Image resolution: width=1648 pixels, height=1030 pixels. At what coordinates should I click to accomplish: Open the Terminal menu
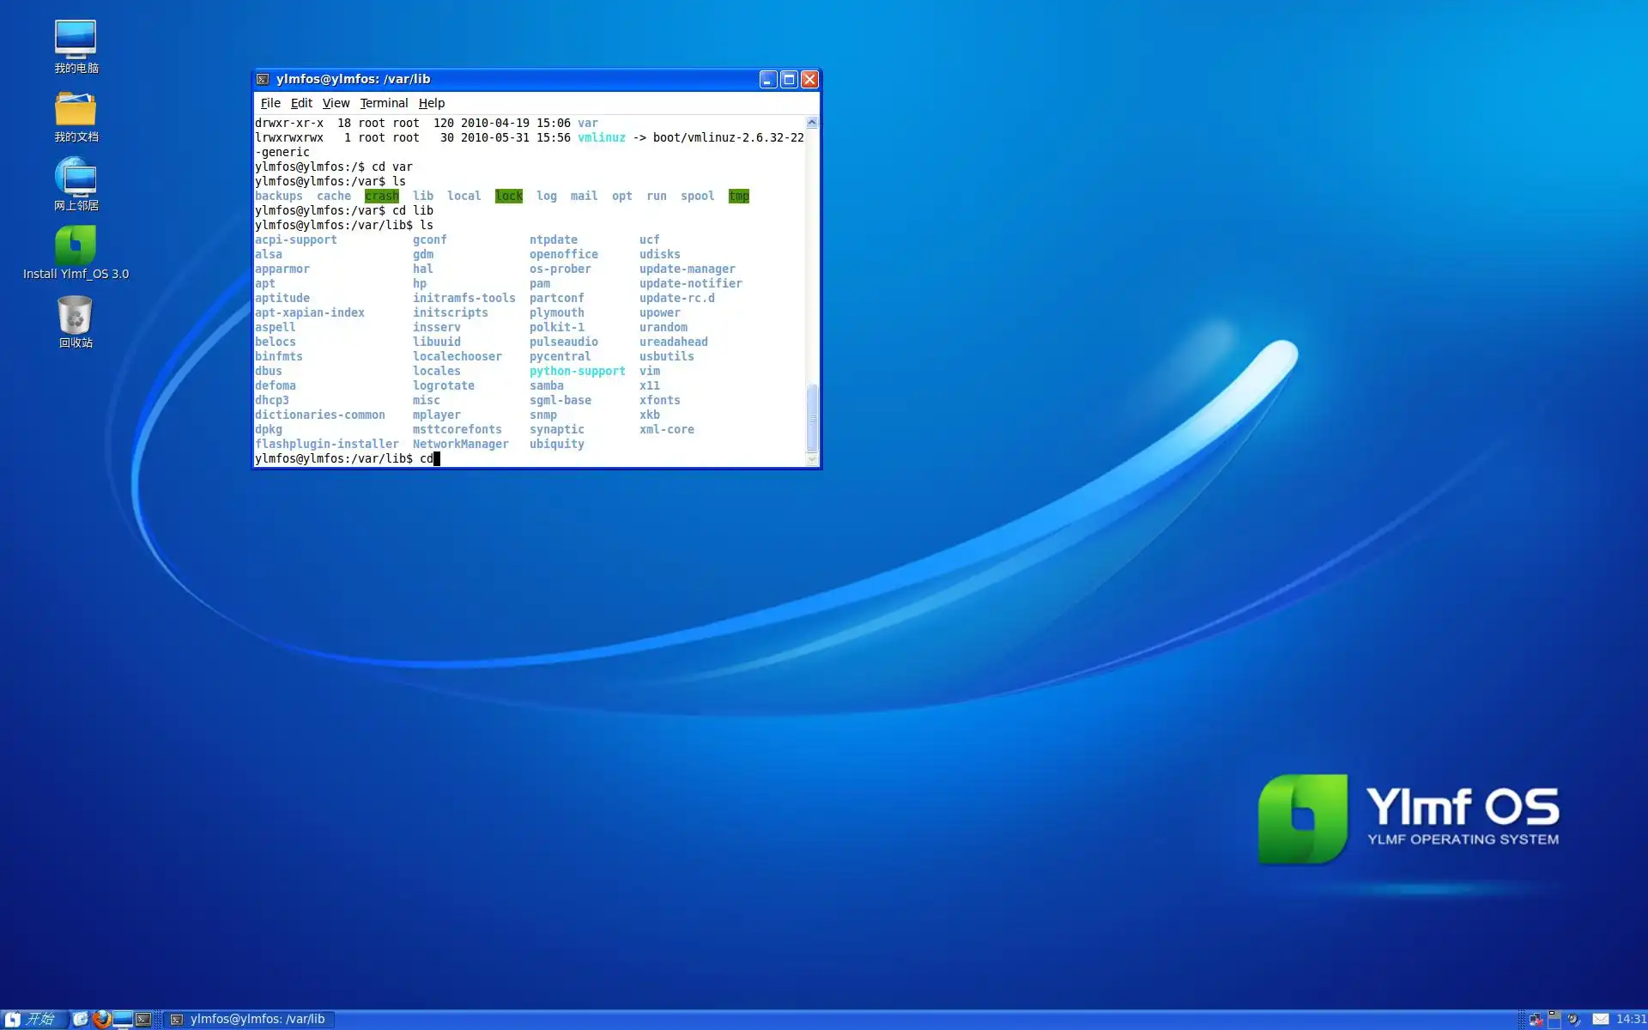384,103
